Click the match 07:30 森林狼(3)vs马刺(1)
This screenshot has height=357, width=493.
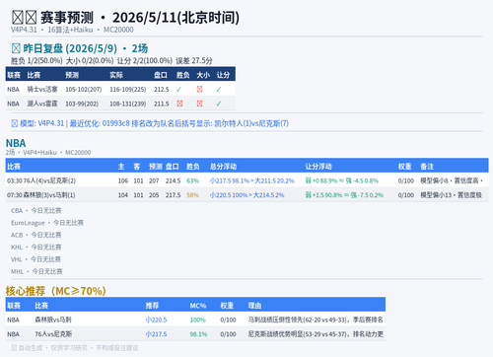[x=41, y=195]
